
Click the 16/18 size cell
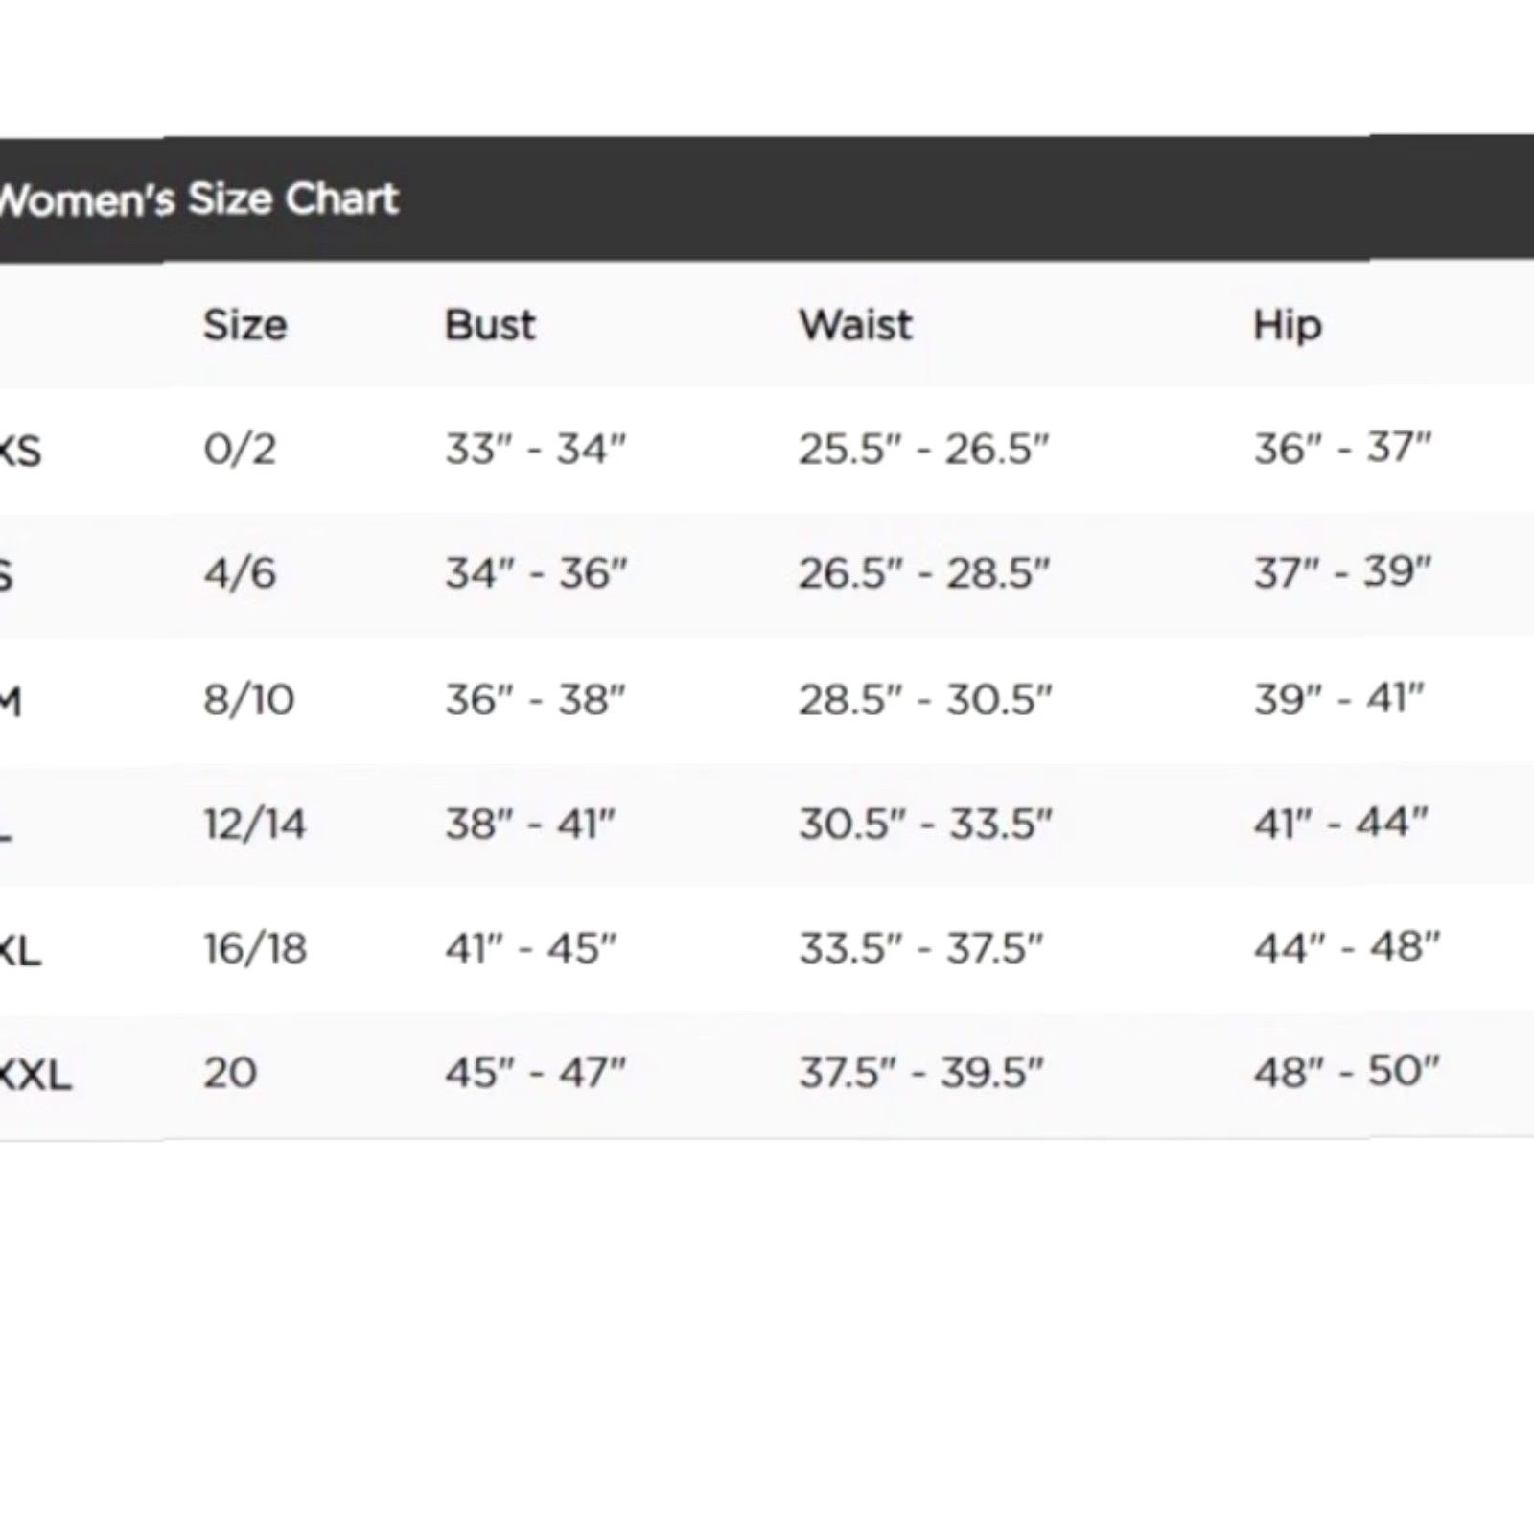coord(255,948)
